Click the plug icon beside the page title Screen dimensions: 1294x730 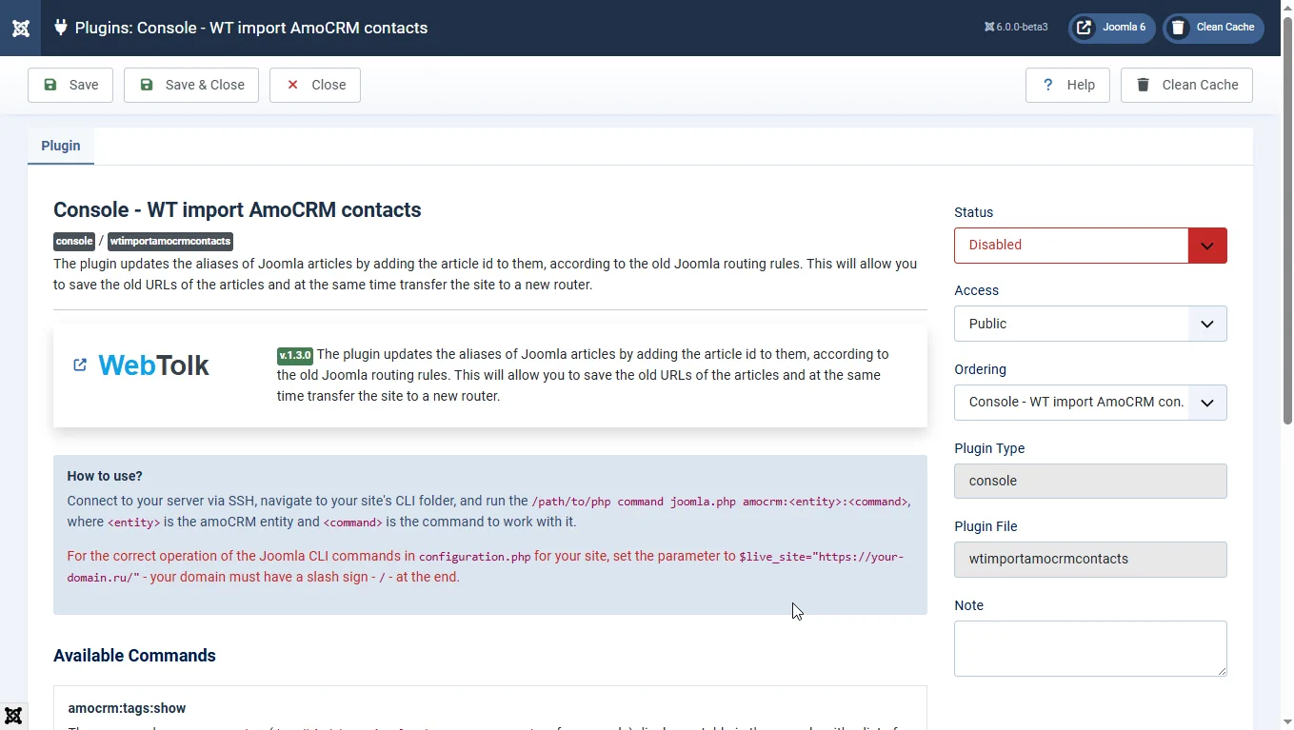[61, 28]
